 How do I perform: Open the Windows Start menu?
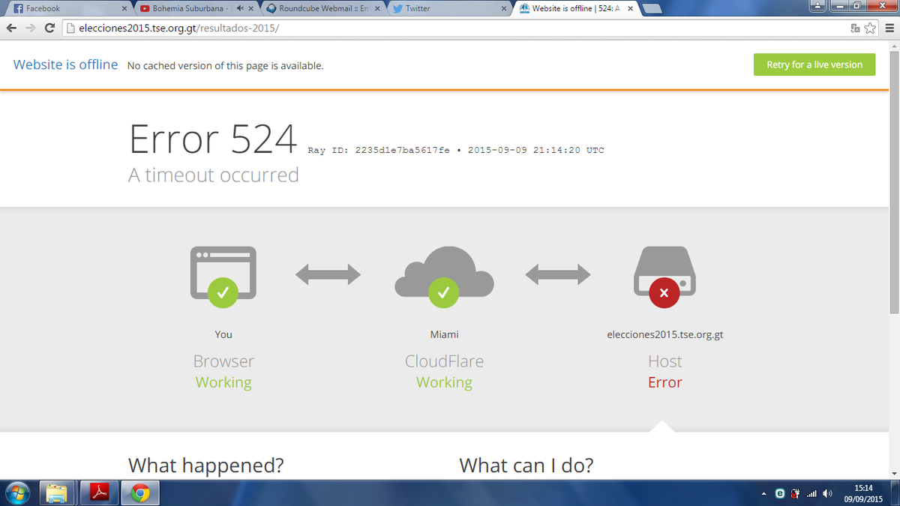(18, 493)
